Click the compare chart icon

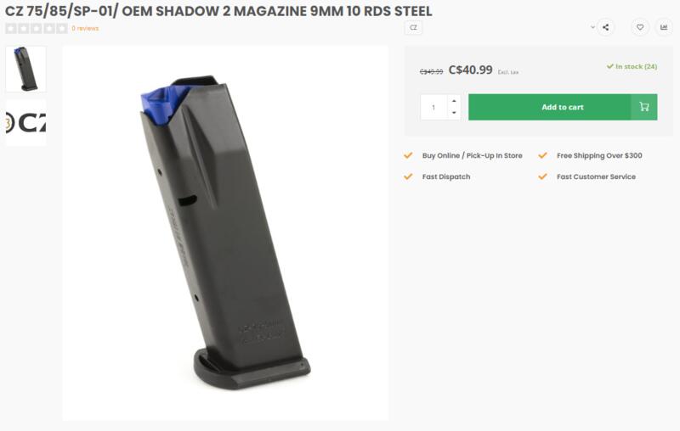(664, 27)
